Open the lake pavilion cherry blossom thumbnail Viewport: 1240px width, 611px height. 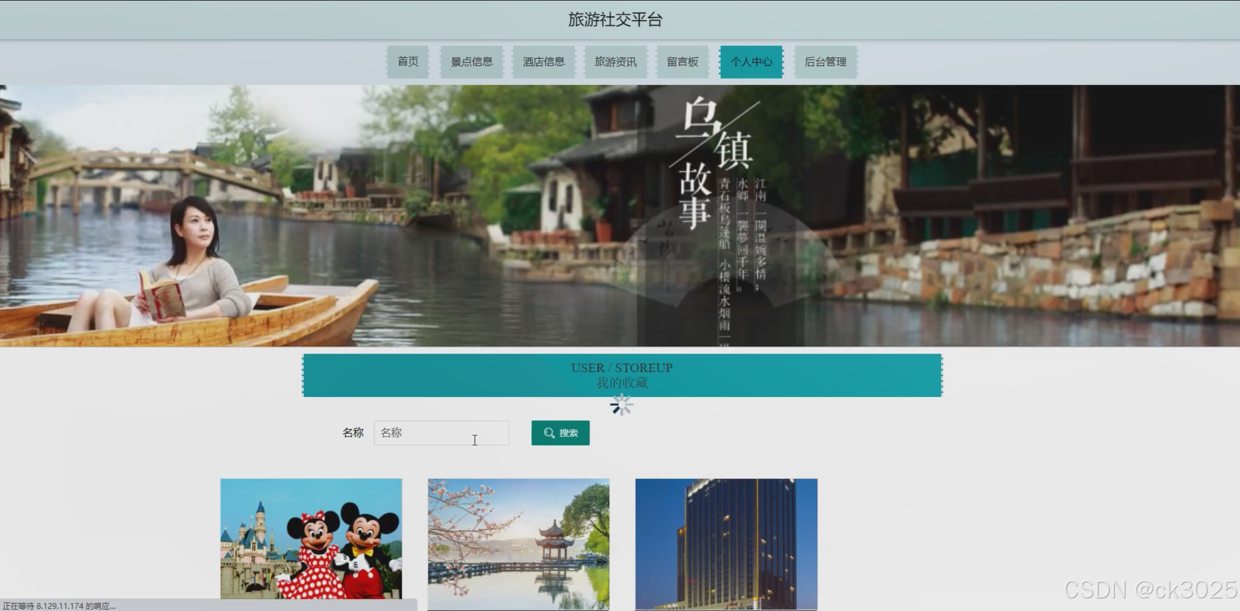pyautogui.click(x=519, y=543)
